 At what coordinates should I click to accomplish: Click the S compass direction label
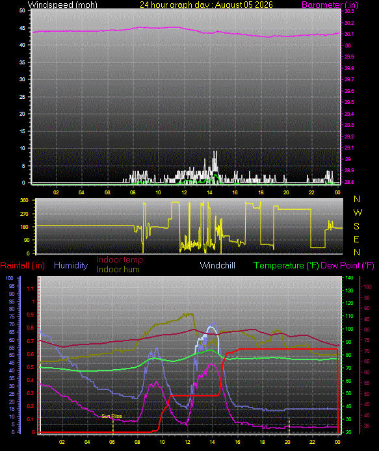coord(356,226)
